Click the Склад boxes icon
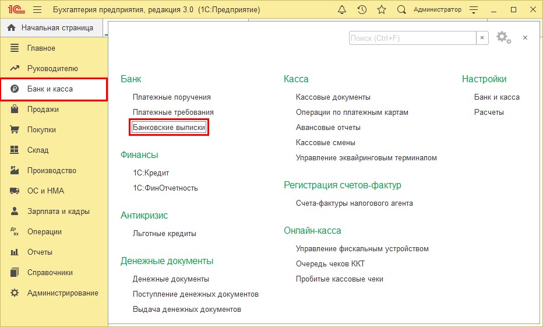The height and width of the screenshot is (327, 543). pos(15,150)
